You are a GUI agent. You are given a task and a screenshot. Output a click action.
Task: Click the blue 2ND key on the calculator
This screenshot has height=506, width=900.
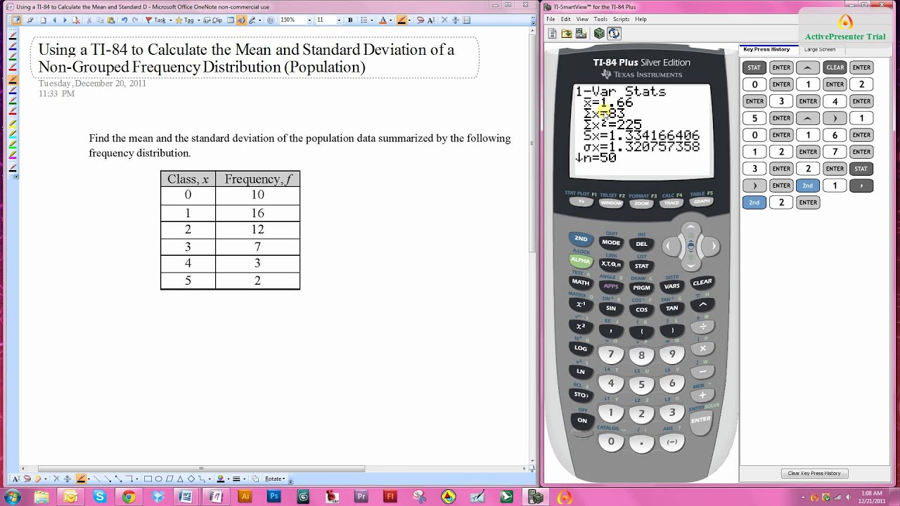click(581, 239)
